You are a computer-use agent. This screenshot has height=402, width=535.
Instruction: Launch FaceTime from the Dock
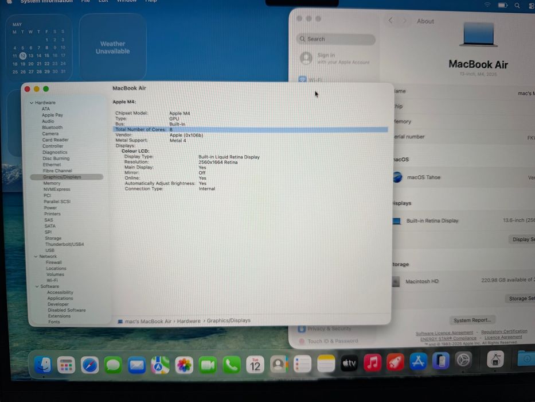[x=208, y=365]
